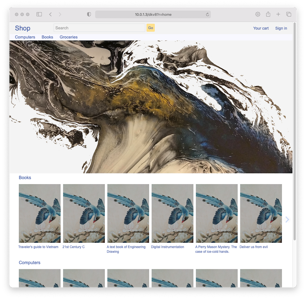The height and width of the screenshot is (299, 306).
Task: Open the Computers category menu item
Action: click(x=25, y=37)
